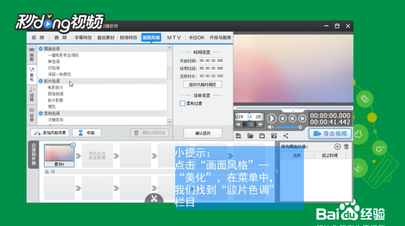Click the 修改风格时间段 button
This screenshot has width=405, height=226.
point(203,84)
